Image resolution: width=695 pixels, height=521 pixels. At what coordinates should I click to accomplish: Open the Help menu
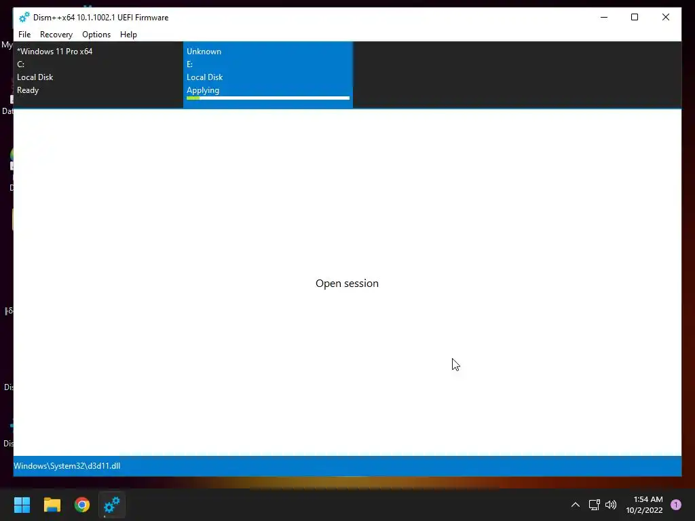click(x=128, y=35)
